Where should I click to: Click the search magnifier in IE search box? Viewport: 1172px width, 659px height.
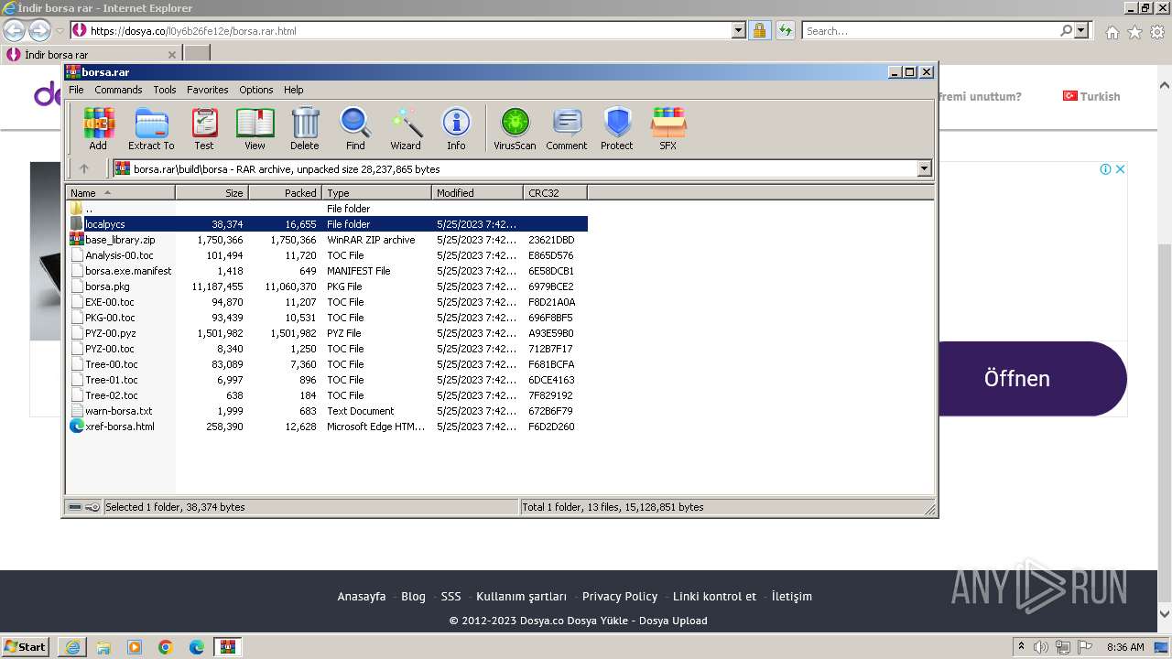pos(1066,30)
